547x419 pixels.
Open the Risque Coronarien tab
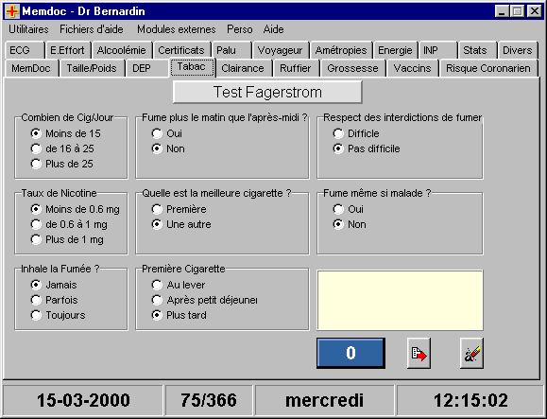pos(488,68)
